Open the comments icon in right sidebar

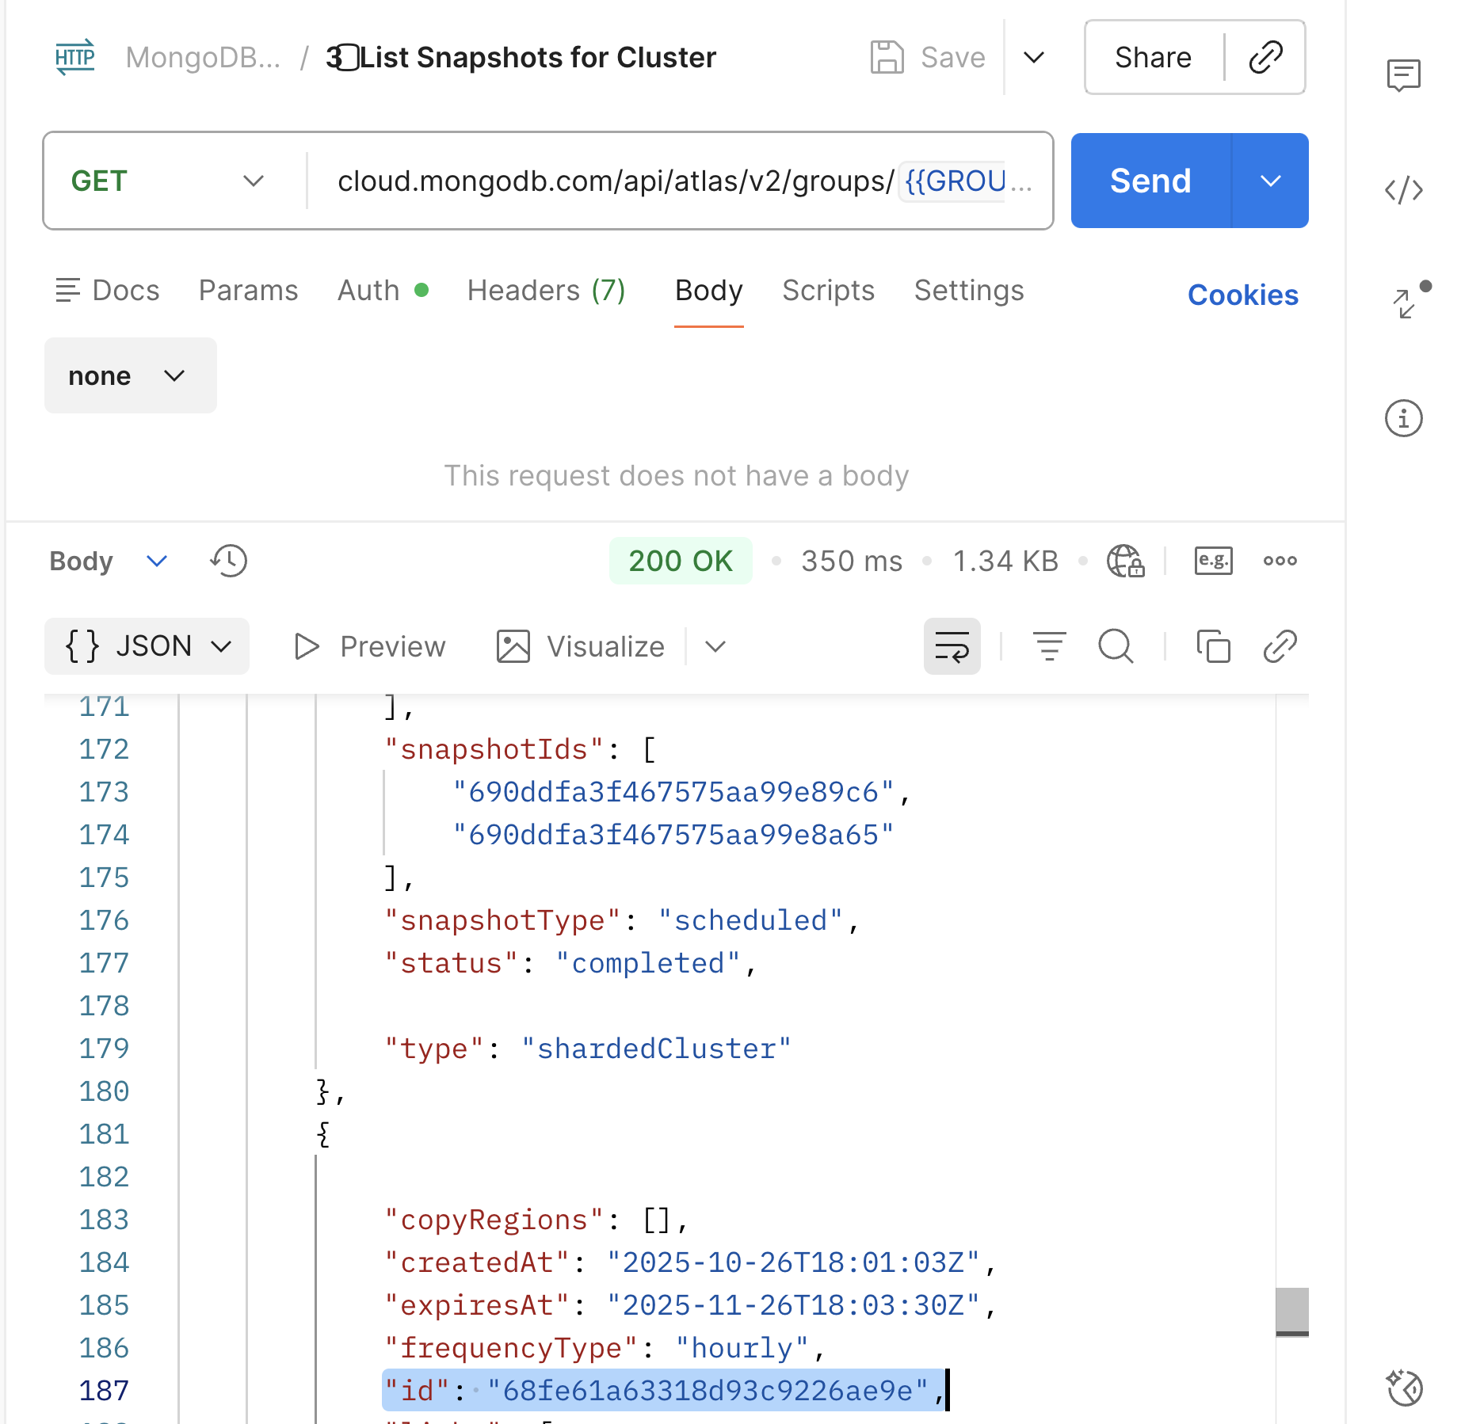click(1403, 75)
